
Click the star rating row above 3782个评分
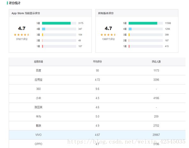(22, 35)
